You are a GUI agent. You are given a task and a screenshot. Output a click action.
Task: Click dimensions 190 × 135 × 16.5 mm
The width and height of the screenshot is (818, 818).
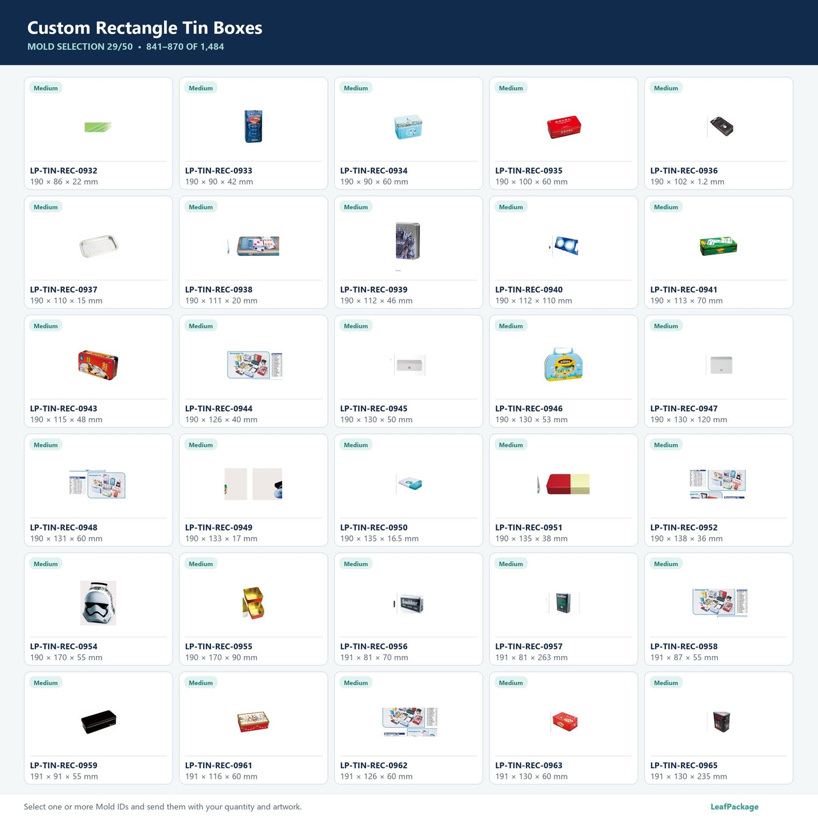pyautogui.click(x=379, y=539)
